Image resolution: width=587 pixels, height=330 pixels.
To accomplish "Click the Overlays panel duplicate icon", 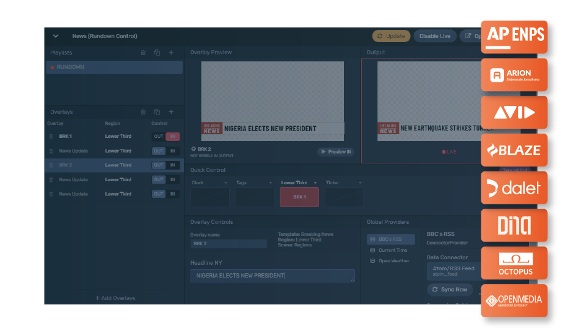I will click(x=157, y=112).
